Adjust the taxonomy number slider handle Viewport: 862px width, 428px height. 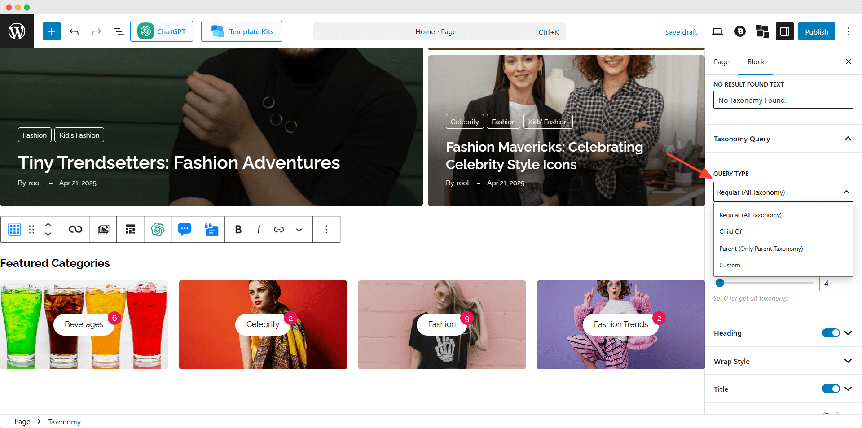point(720,283)
